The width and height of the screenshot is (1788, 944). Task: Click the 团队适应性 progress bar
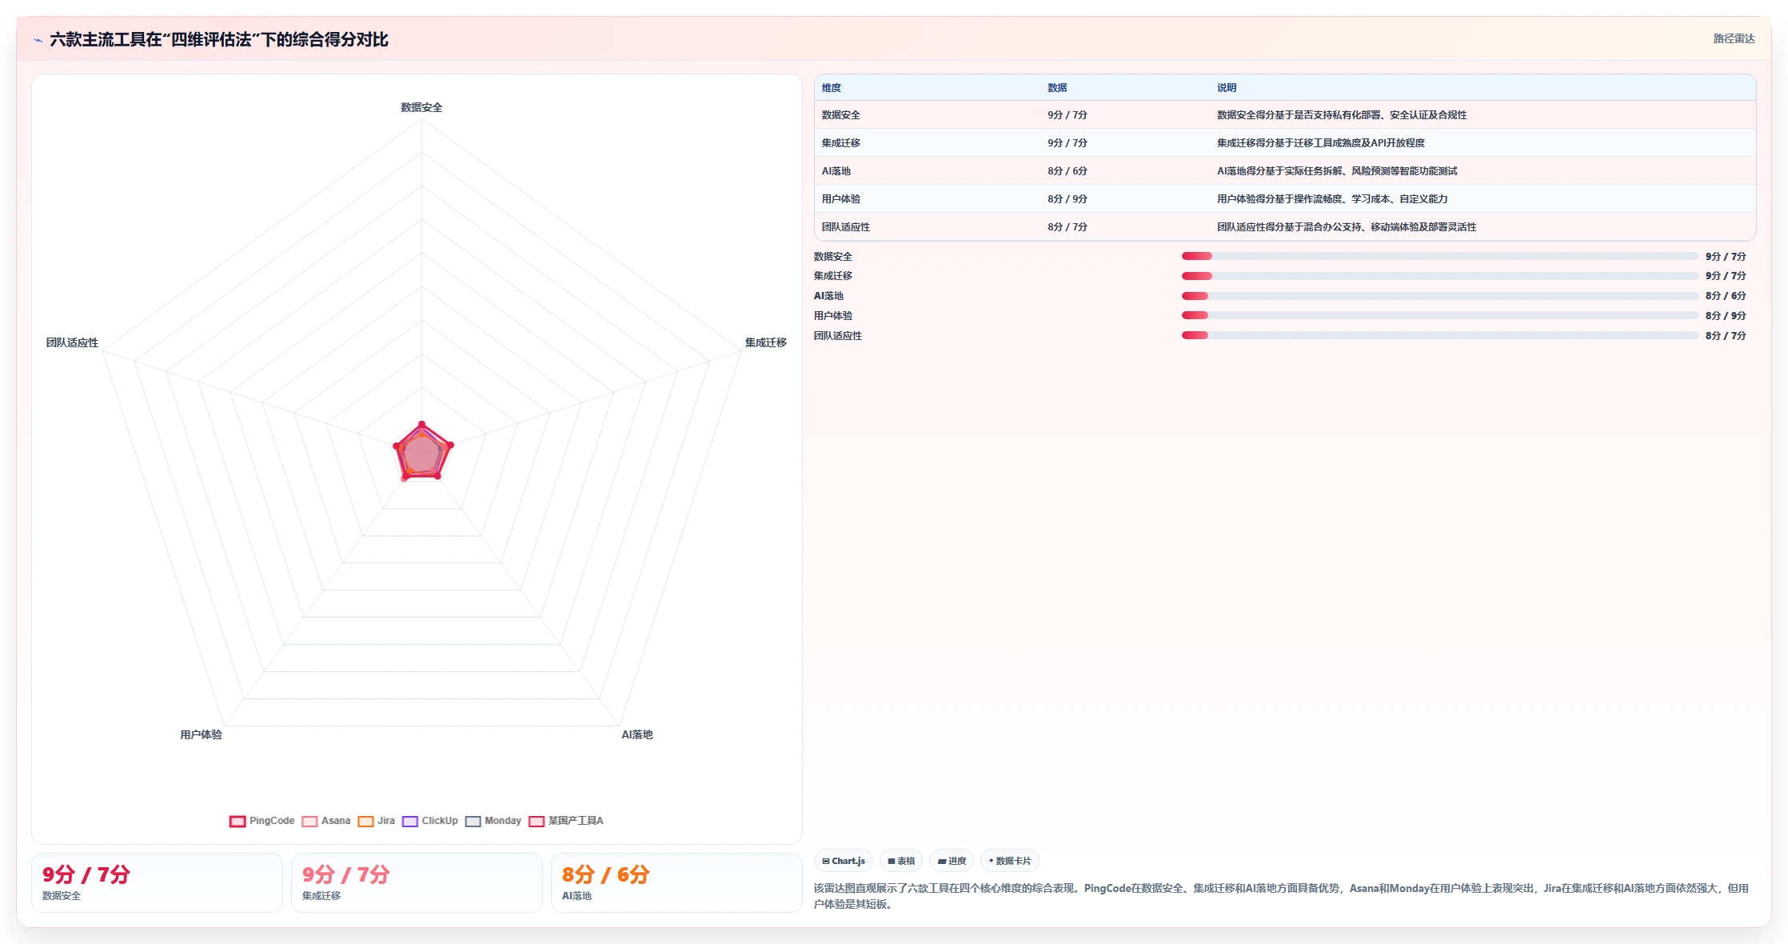(1439, 335)
